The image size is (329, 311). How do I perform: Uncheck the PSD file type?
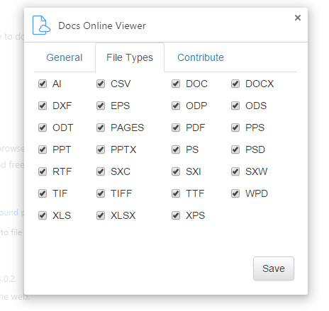(235, 149)
